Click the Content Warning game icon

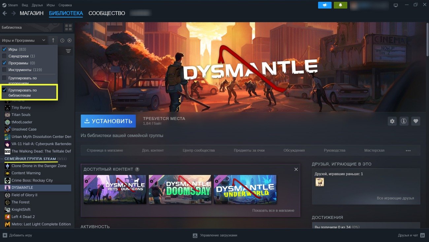[x=7, y=173]
